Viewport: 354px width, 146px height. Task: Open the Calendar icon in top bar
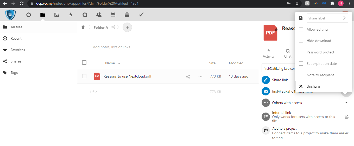pos(113,15)
